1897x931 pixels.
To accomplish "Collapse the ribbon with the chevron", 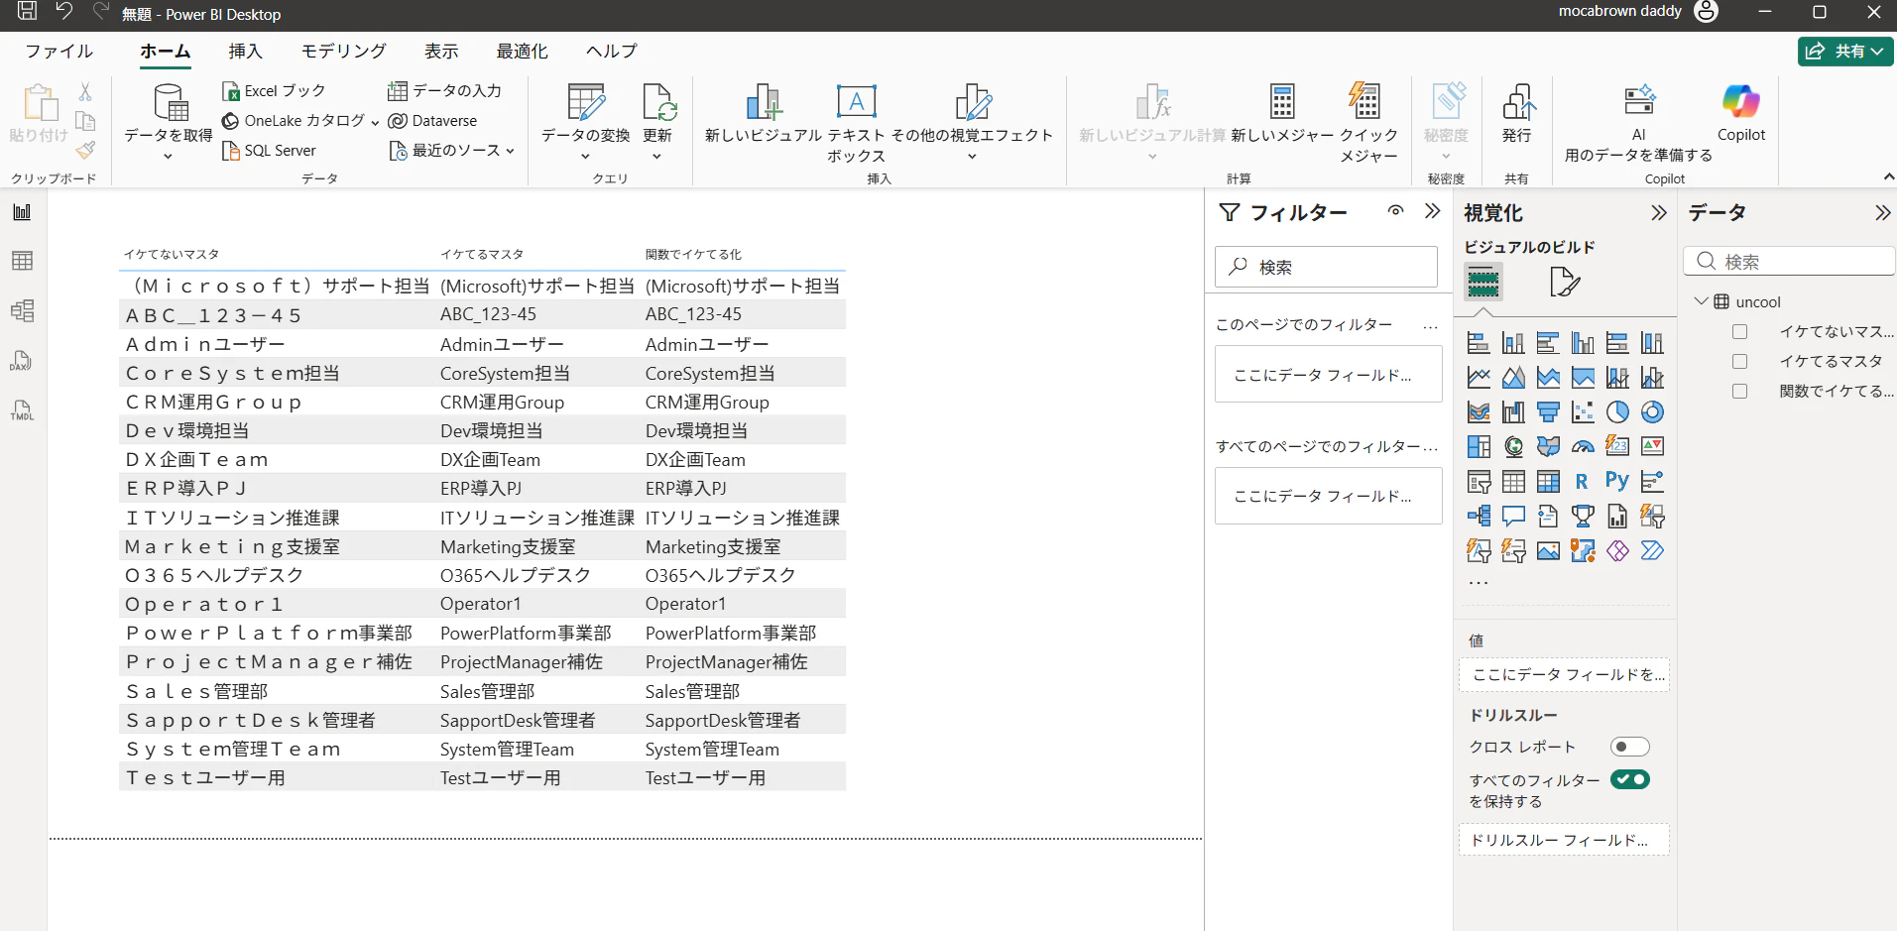I will [x=1888, y=176].
